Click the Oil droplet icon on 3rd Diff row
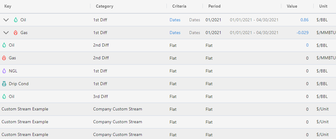Image resolution: width=336 pixels, height=139 pixels. [4, 96]
